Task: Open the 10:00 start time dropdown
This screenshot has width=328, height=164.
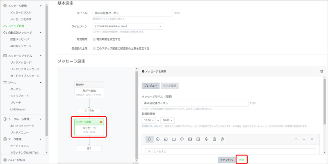Action: (x=149, y=120)
